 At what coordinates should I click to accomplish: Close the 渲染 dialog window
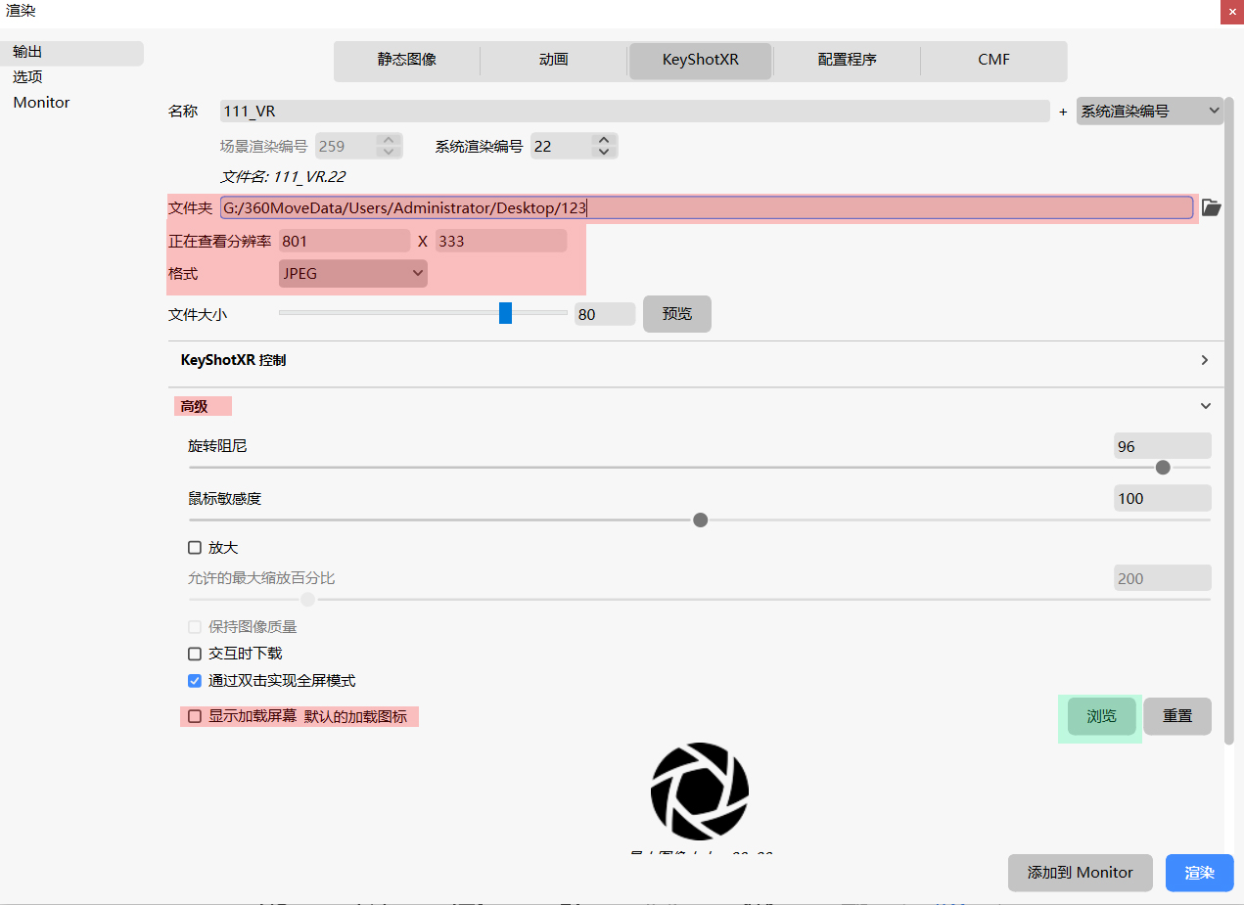tap(1231, 11)
